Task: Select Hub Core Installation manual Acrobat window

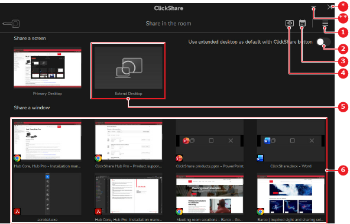Action: coord(128,197)
